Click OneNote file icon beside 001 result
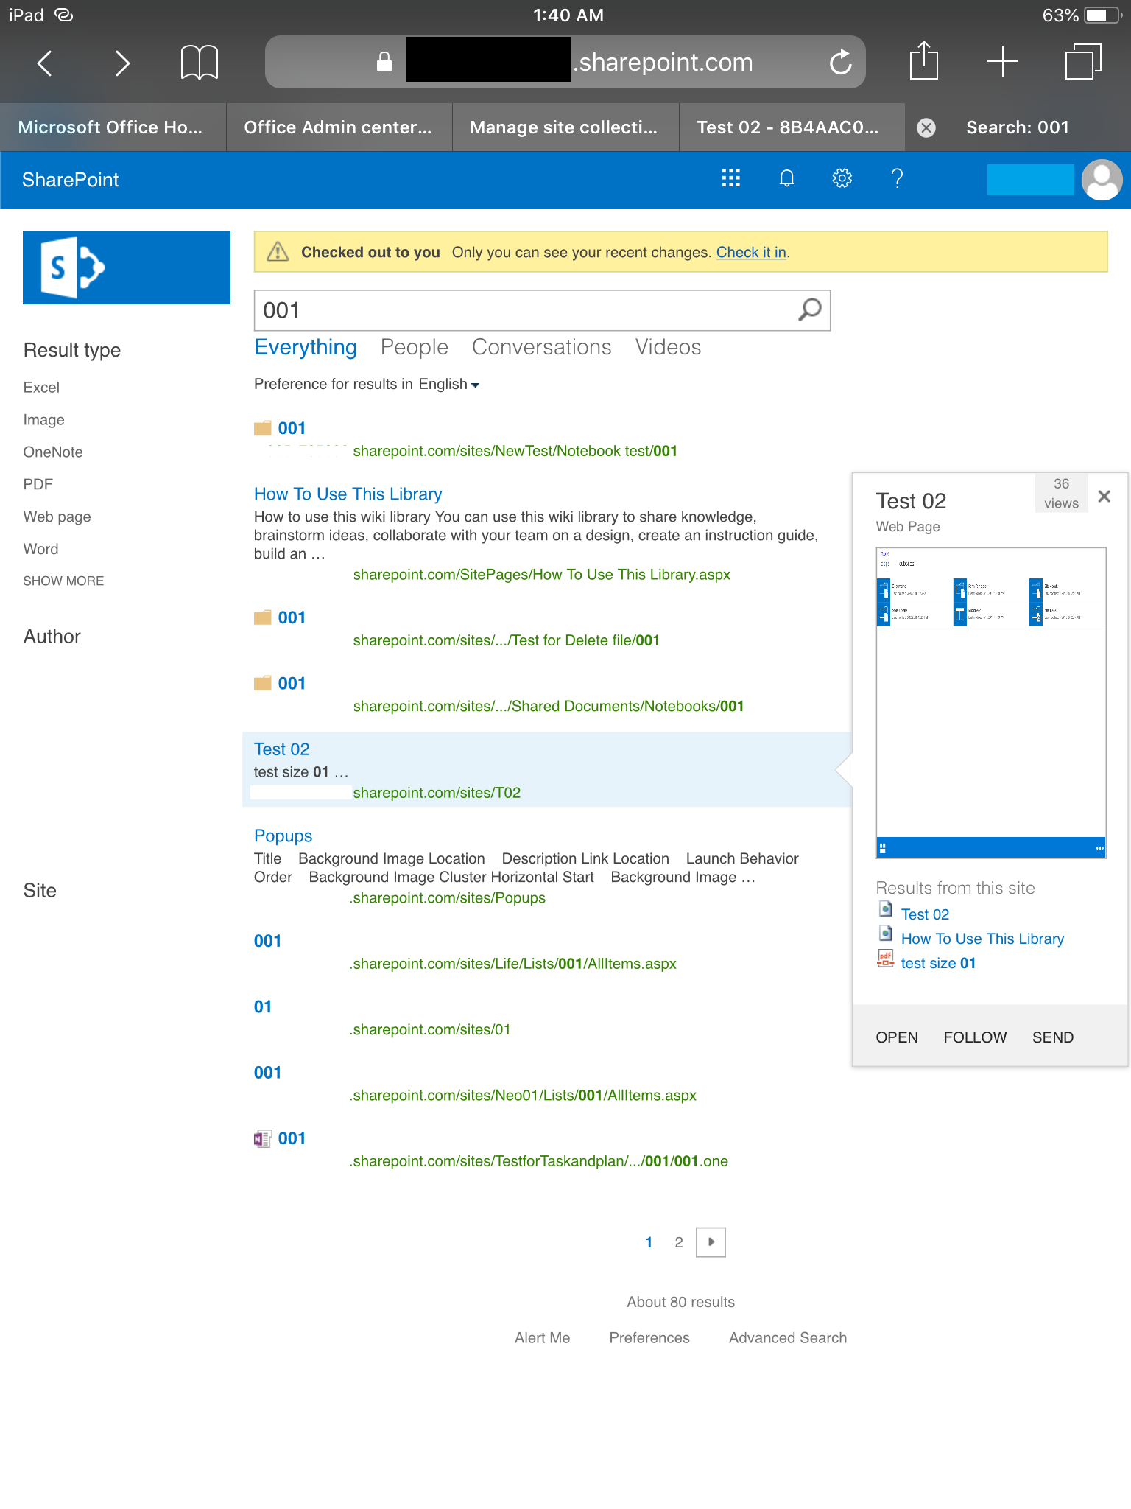 (x=263, y=1138)
